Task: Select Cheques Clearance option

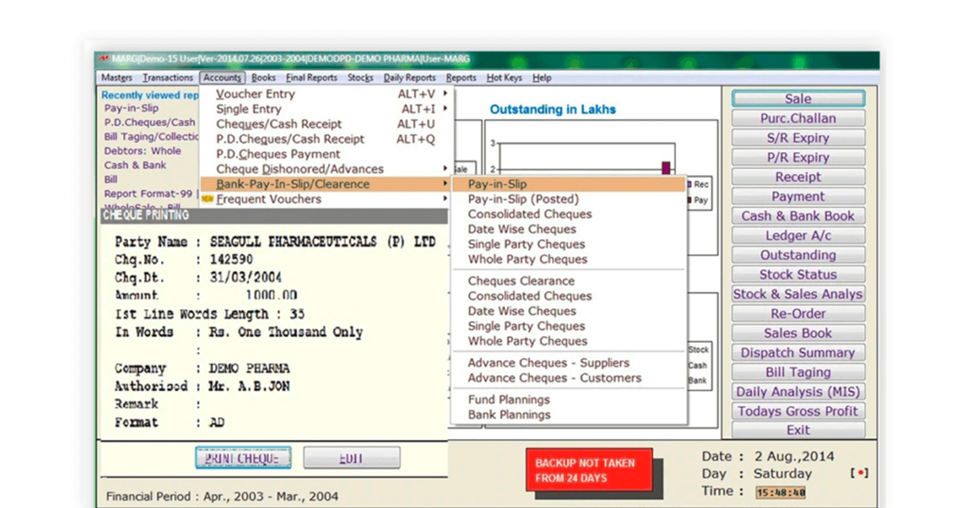Action: tap(569, 281)
